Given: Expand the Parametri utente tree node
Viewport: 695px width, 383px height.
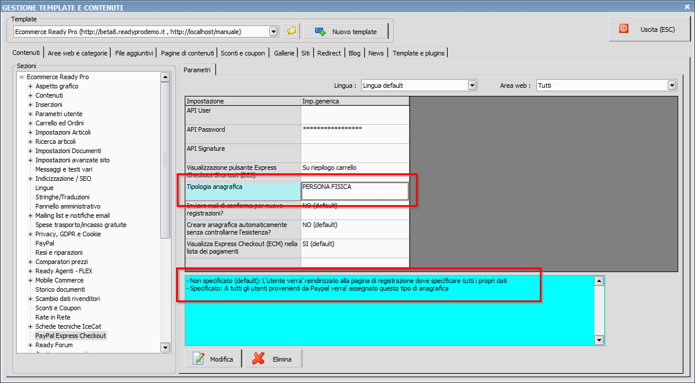Looking at the screenshot, I should (31, 114).
